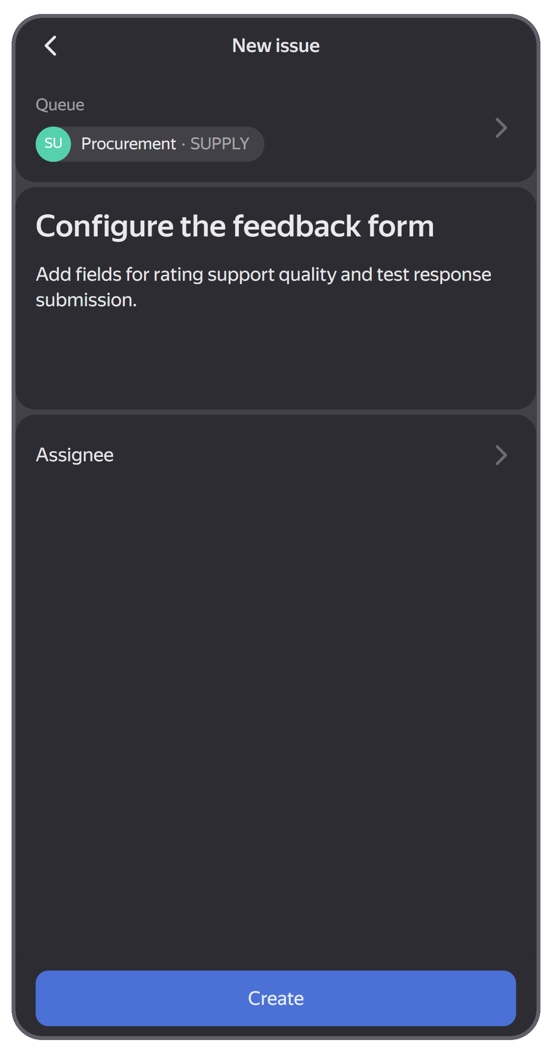Place cursor in blank space below description text
This screenshot has height=1054, width=552.
coord(276,359)
